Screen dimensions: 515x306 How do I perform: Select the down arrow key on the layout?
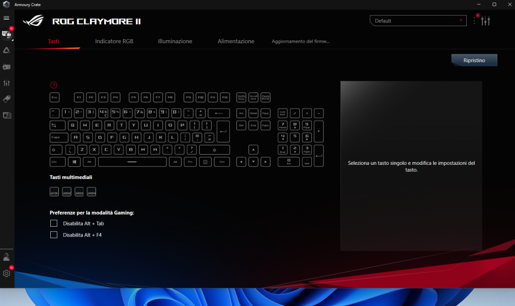[253, 162]
